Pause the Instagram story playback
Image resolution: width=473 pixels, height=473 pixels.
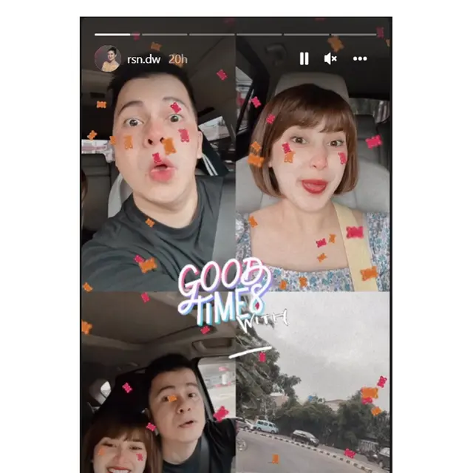[304, 58]
